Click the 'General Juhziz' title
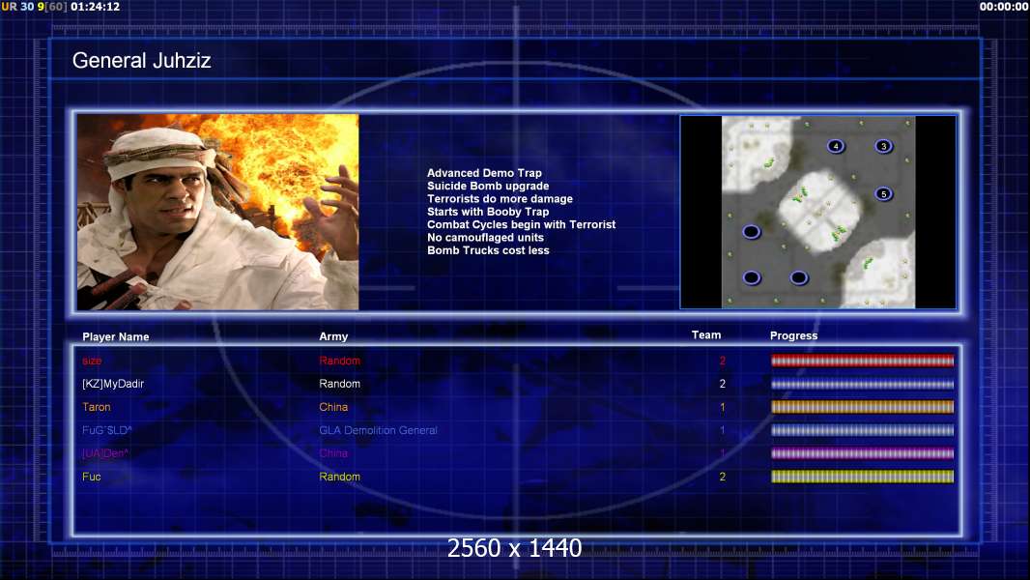 point(141,61)
